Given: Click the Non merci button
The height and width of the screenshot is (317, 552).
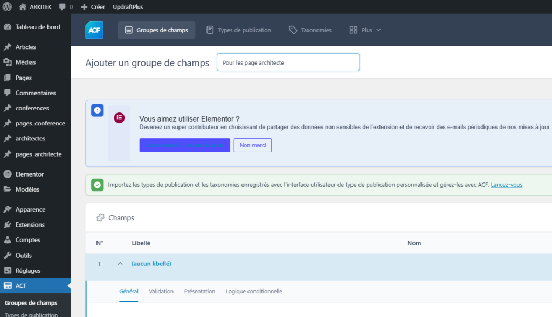Looking at the screenshot, I should coord(252,145).
